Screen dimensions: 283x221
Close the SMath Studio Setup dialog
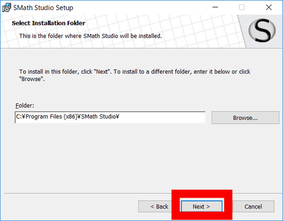tap(268, 8)
